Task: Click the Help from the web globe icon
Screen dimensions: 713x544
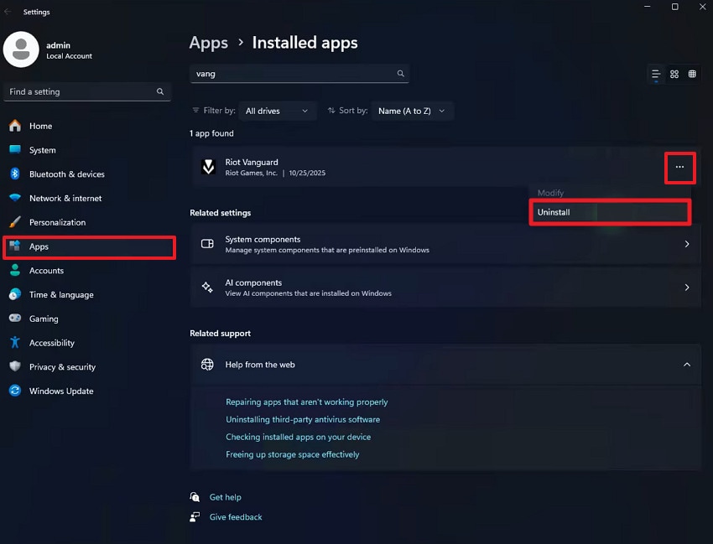Action: coord(207,365)
